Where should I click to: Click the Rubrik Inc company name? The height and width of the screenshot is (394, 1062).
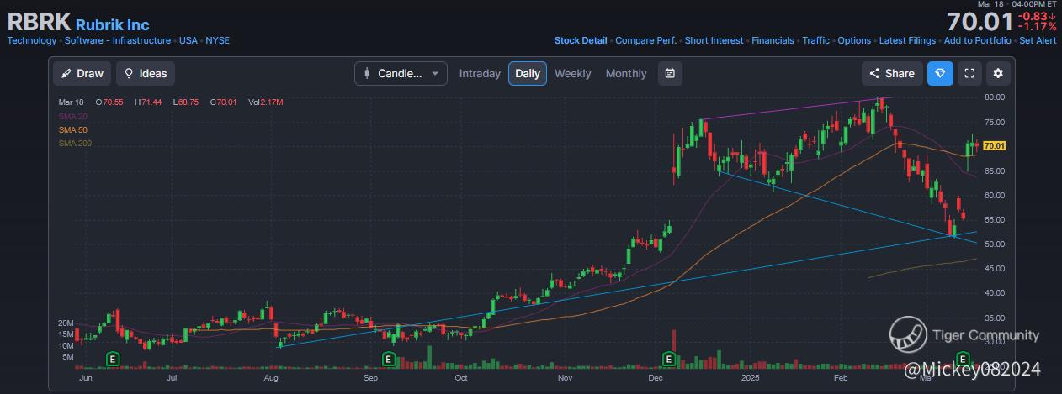pos(113,24)
